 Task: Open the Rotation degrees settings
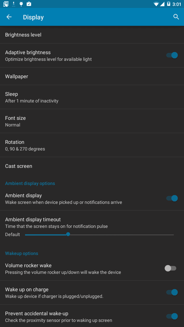point(92,145)
